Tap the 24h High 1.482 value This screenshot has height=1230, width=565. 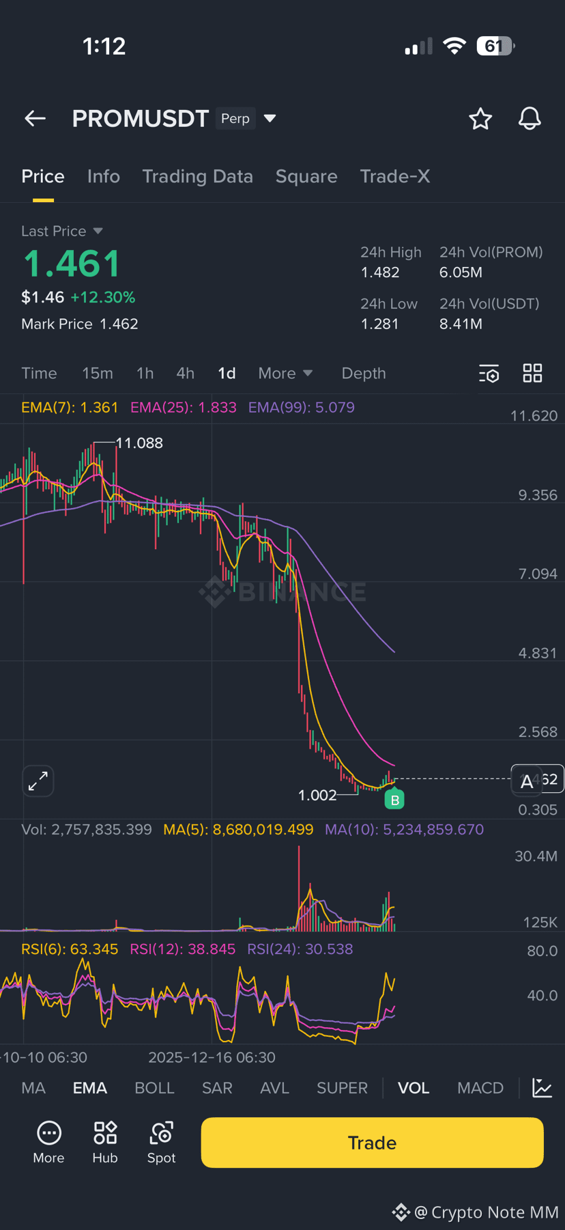(x=380, y=272)
